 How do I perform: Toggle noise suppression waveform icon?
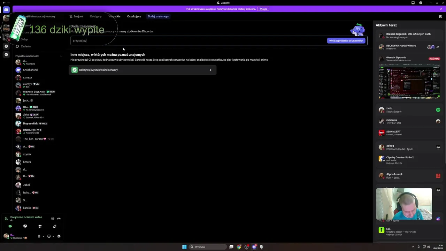pos(52,219)
